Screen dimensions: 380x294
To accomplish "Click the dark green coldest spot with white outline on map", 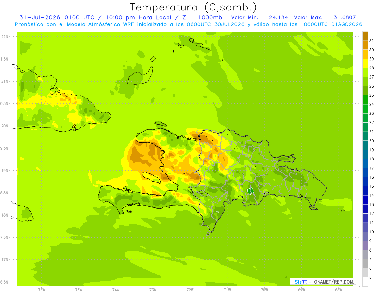I will pos(250,191).
